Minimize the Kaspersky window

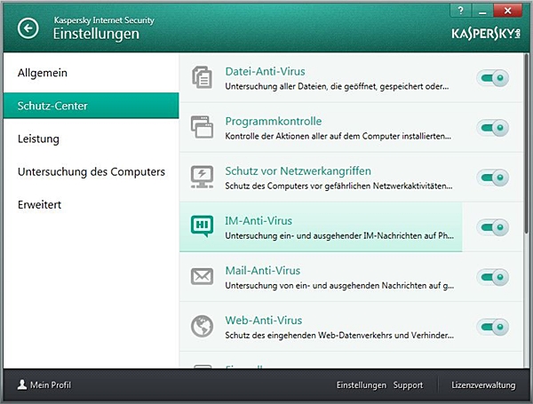[x=482, y=11]
